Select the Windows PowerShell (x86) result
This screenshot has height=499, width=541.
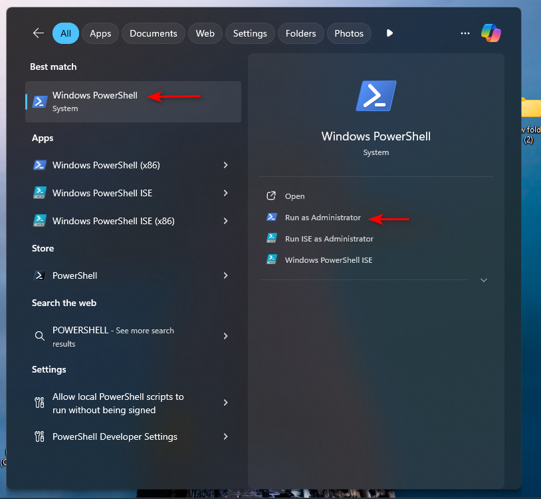pyautogui.click(x=133, y=165)
